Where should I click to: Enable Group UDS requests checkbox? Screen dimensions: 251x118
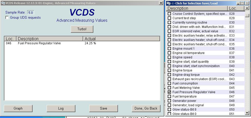click(x=7, y=18)
